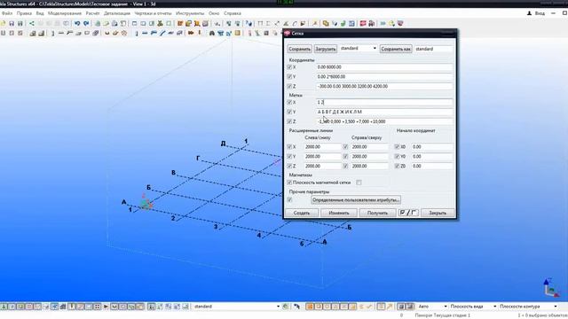Open the Правка menu
The height and width of the screenshot is (319, 568).
tap(24, 13)
